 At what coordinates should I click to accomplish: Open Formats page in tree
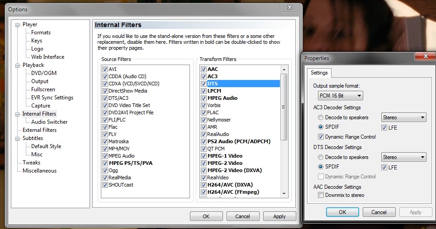[41, 33]
